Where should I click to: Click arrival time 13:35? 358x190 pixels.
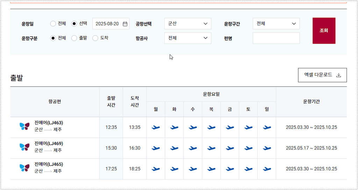(x=135, y=128)
